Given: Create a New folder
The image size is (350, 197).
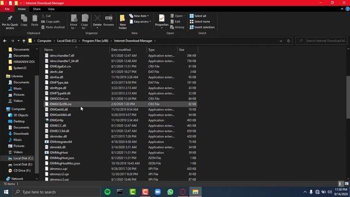Looking at the screenshot, I should (x=122, y=22).
